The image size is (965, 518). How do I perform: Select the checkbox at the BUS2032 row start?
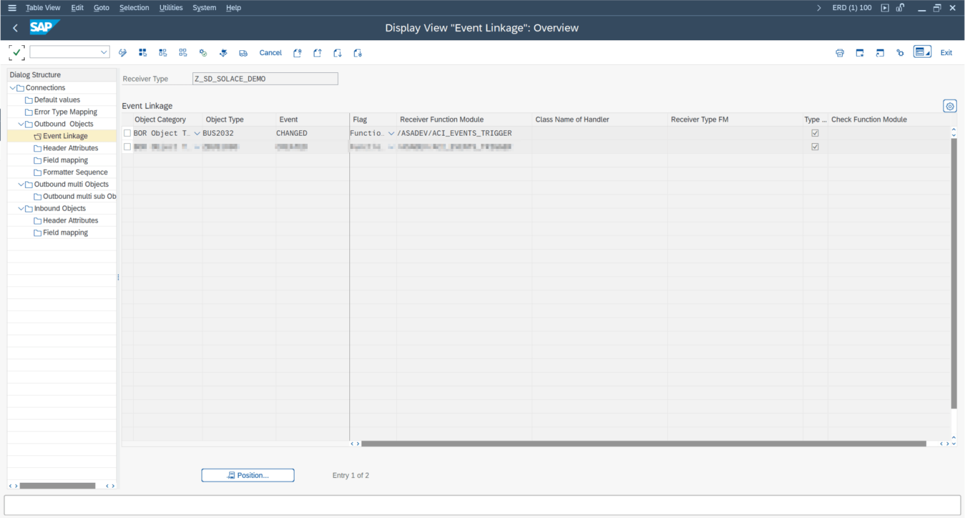128,133
